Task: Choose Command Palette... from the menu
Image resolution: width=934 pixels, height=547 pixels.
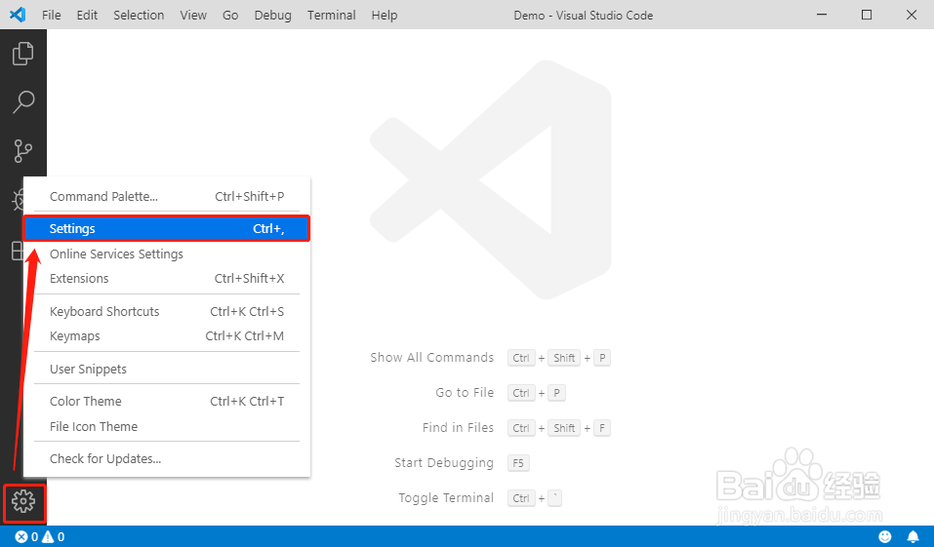Action: click(x=167, y=196)
